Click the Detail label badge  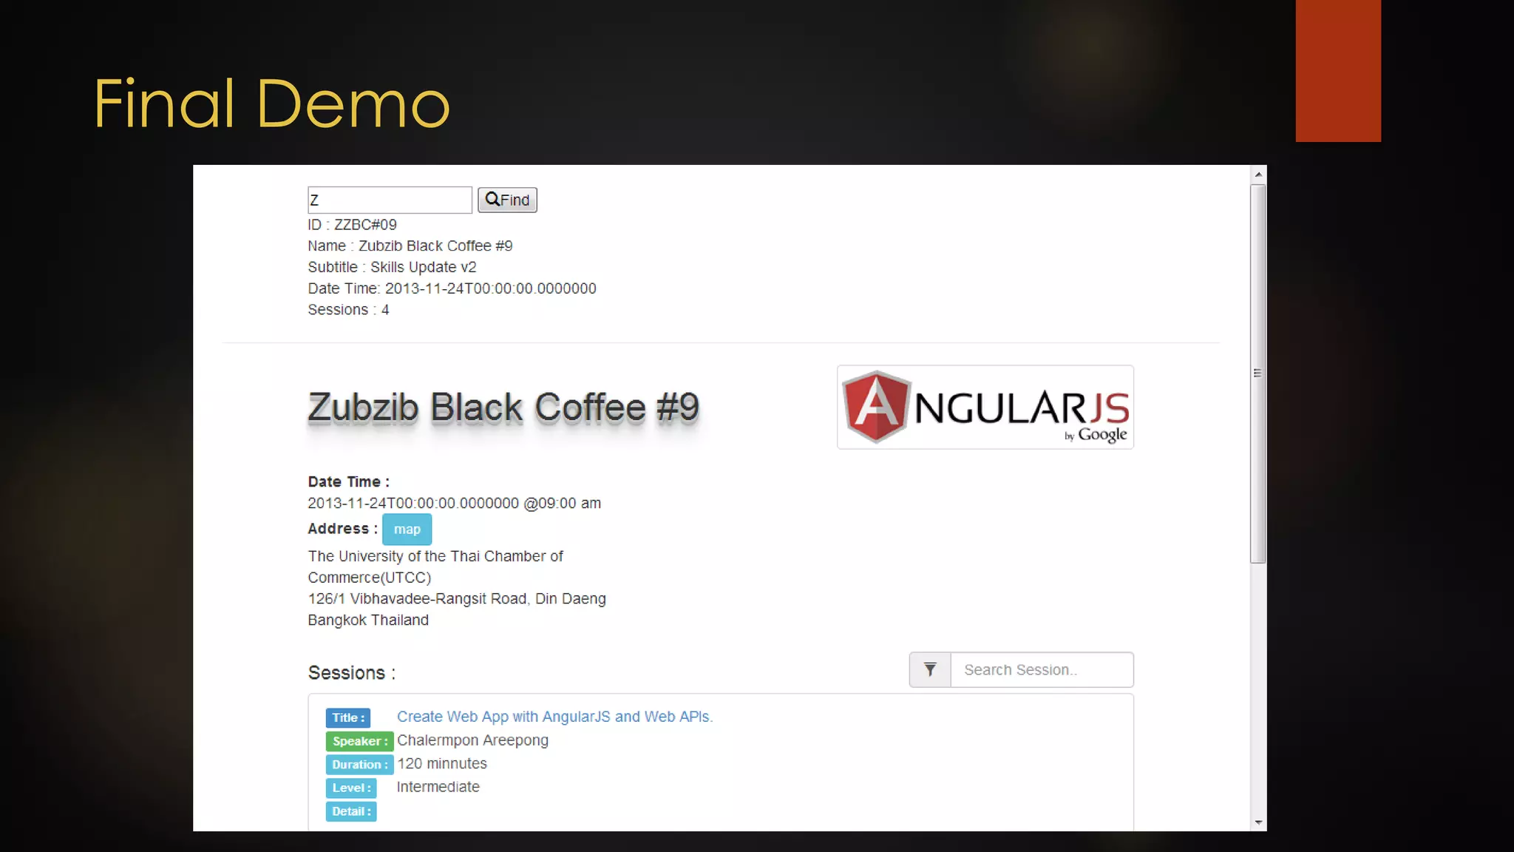click(351, 811)
